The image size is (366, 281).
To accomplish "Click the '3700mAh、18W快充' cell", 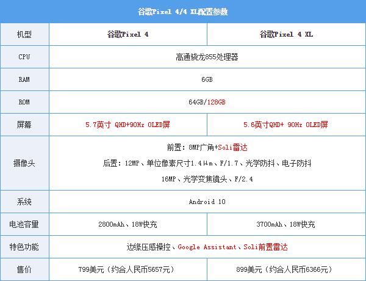I will (285, 224).
